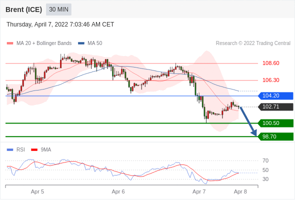This screenshot has height=200, width=295.
Task: Click the MA 20 + Bollinger Bands legend swatch
Action: pos(10,43)
